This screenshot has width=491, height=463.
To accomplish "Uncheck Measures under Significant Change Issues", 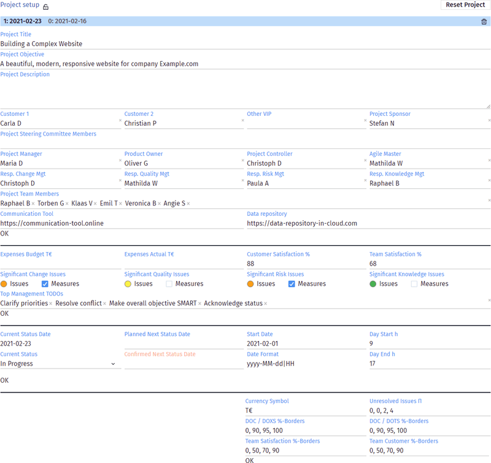I will tap(45, 284).
